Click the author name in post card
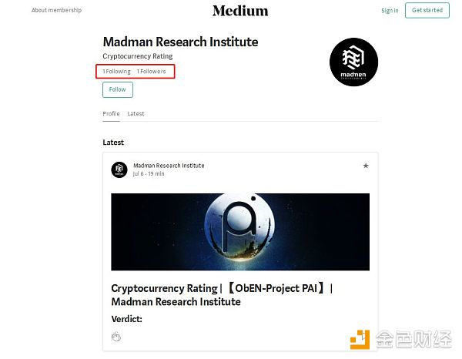The height and width of the screenshot is (359, 462). point(169,166)
